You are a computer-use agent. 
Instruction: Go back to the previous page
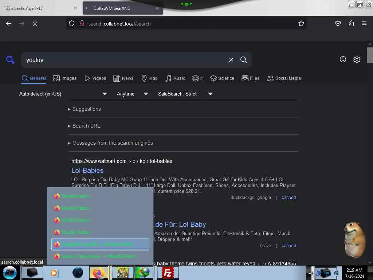[9, 24]
